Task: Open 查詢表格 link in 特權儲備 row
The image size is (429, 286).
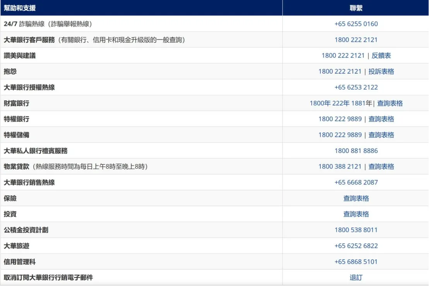Action: (x=381, y=135)
